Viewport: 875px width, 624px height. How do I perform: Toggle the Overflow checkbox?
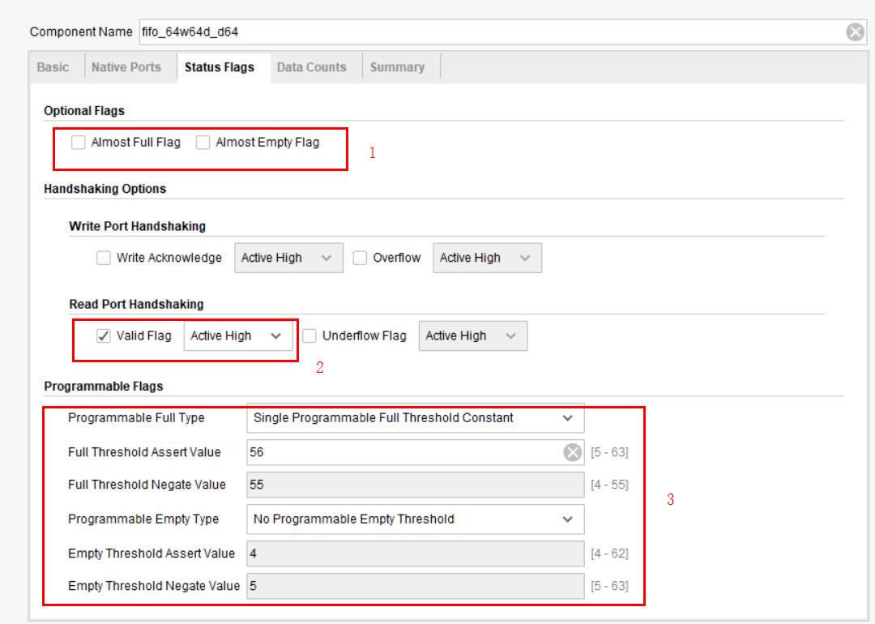tap(360, 258)
